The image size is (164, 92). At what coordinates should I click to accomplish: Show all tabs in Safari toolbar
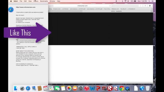(145, 6)
